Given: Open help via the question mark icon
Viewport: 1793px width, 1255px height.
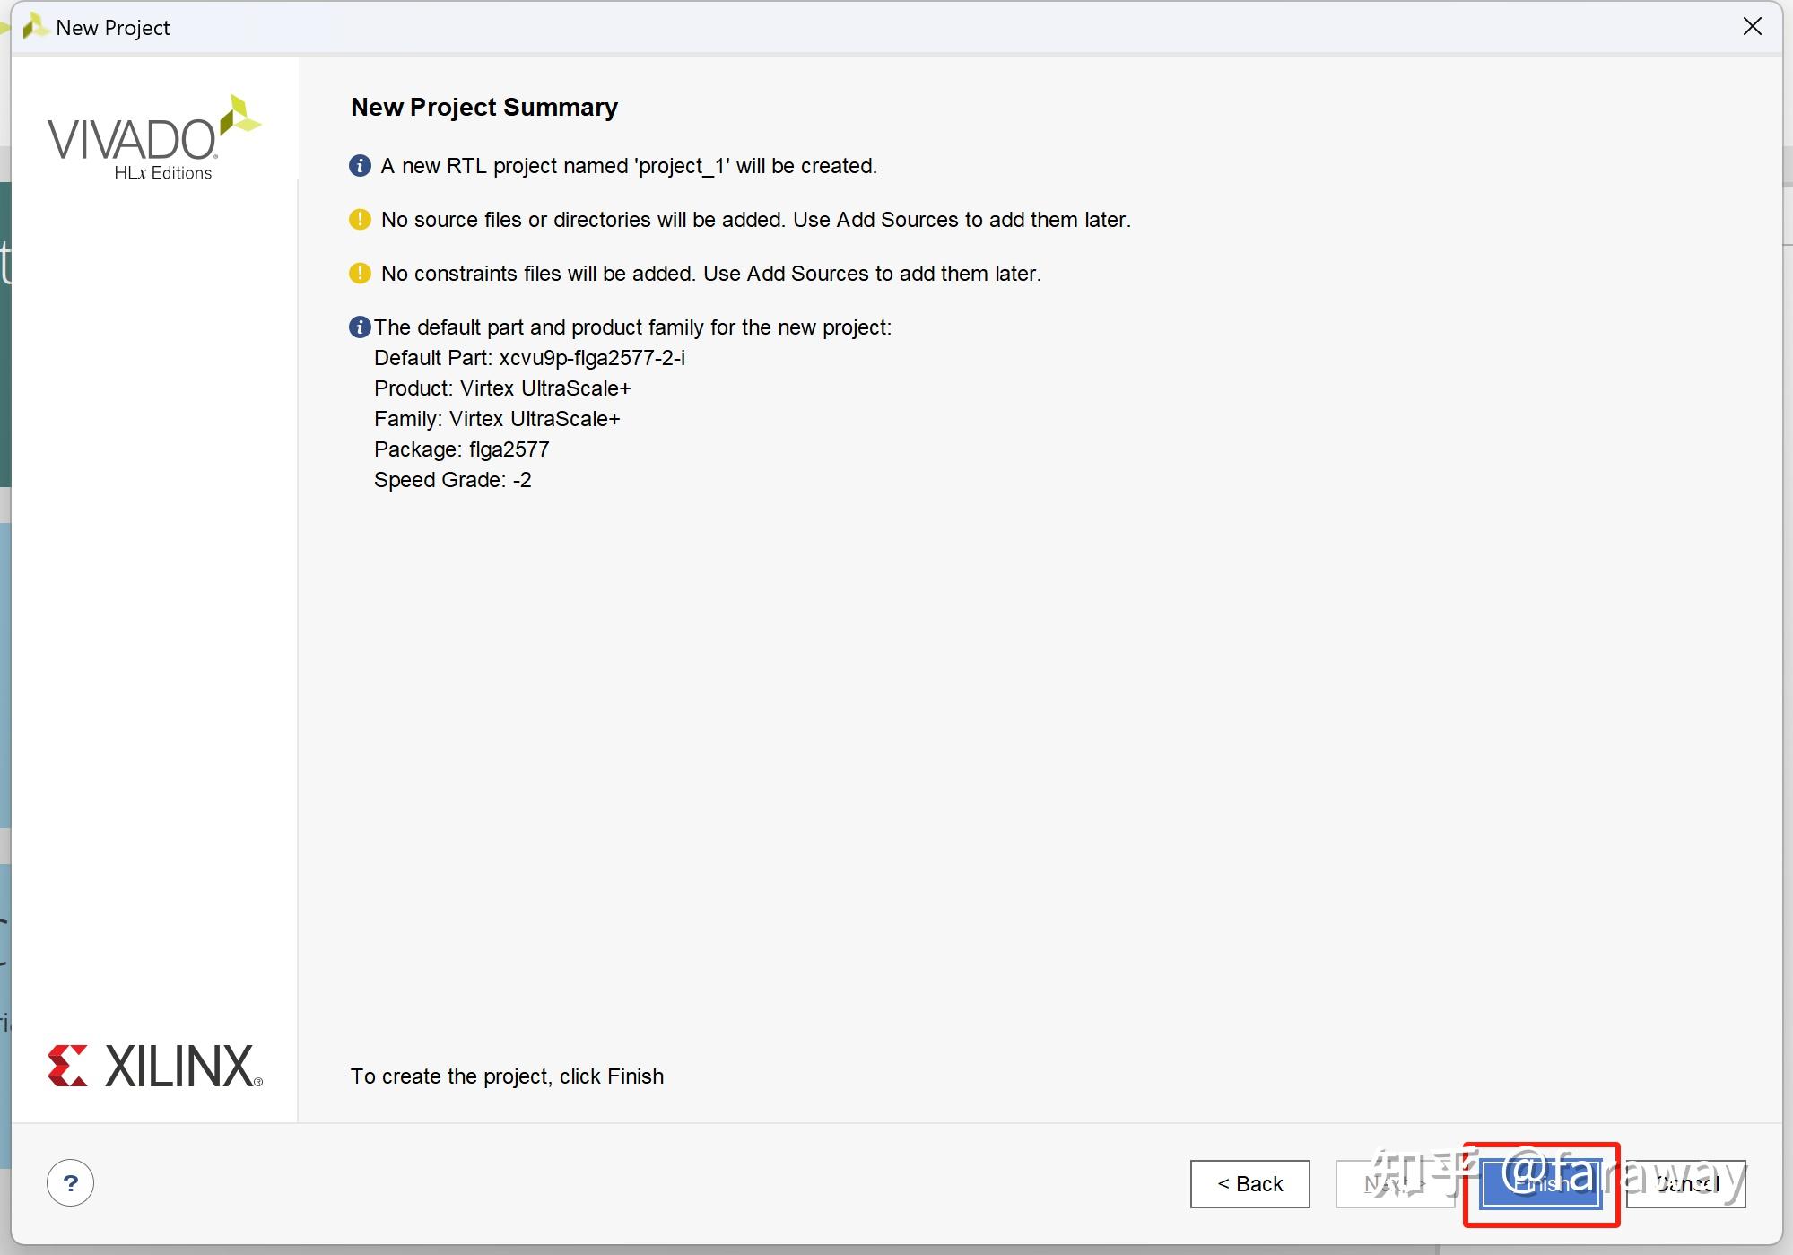Looking at the screenshot, I should coord(71,1183).
